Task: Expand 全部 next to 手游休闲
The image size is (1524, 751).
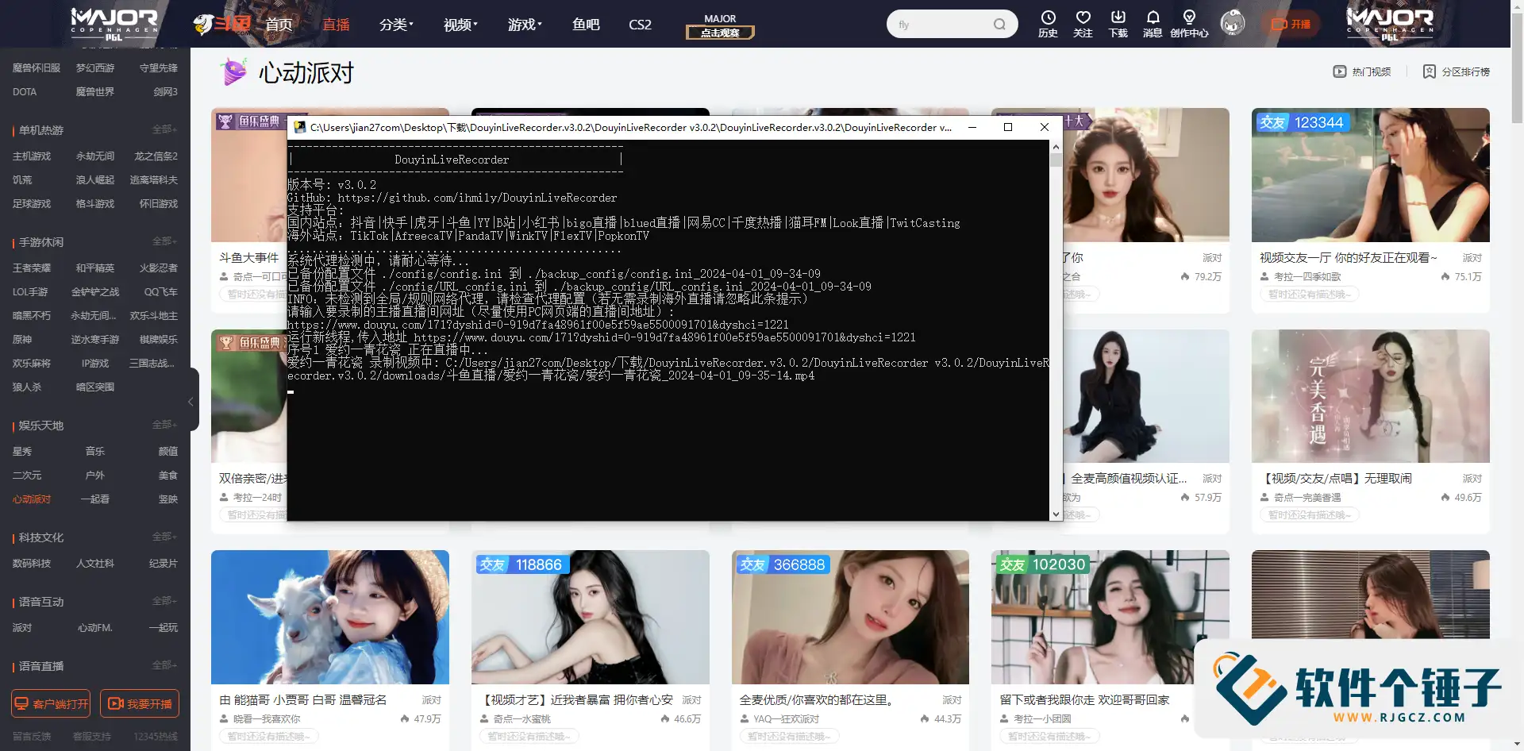Action: pyautogui.click(x=164, y=241)
